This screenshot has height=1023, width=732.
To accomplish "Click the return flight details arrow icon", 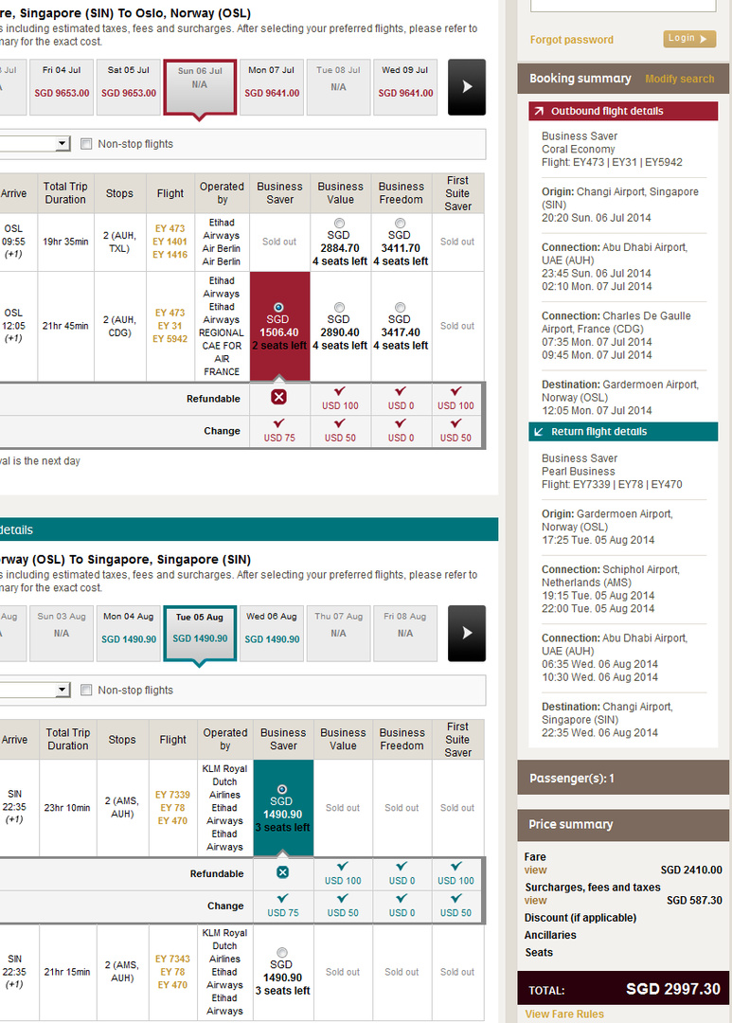I will point(539,432).
